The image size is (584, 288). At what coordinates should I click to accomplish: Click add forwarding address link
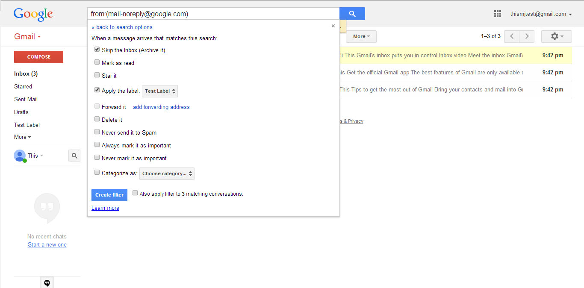point(161,107)
